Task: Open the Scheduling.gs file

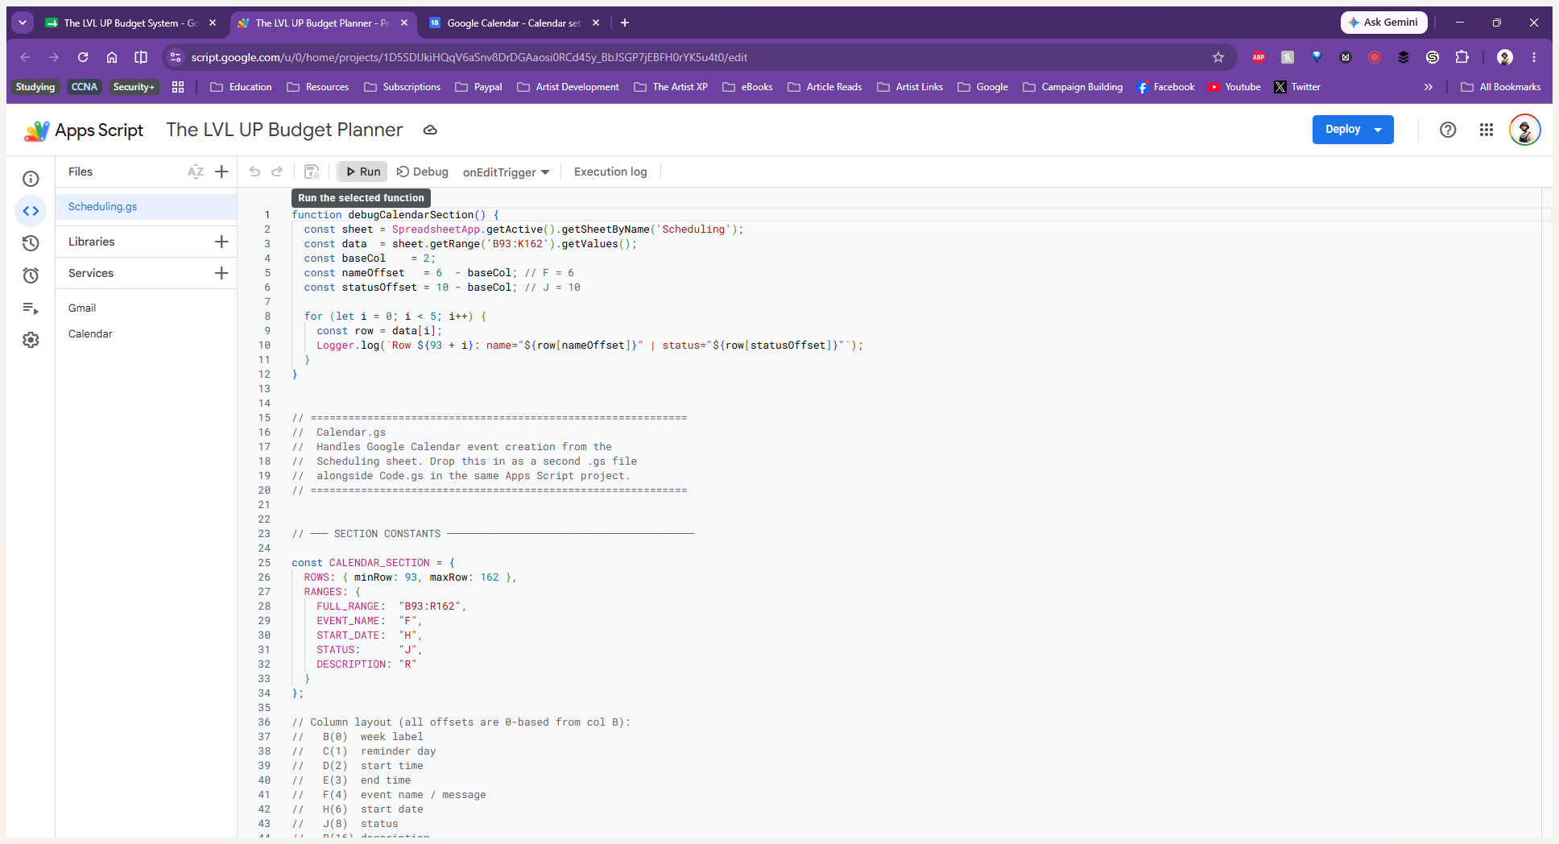Action: (146, 207)
